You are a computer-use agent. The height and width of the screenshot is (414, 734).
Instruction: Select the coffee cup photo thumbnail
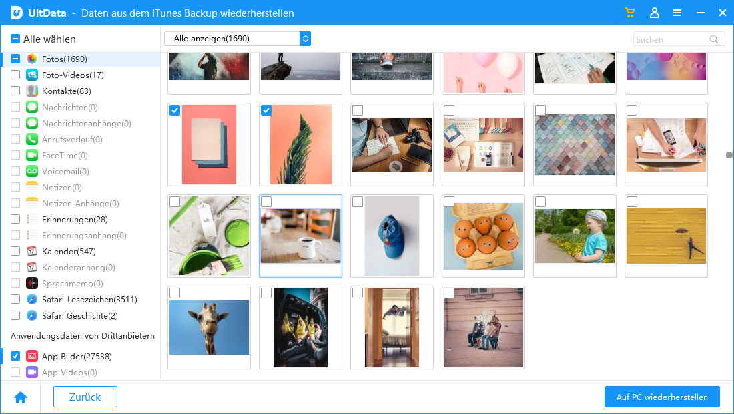coord(300,236)
